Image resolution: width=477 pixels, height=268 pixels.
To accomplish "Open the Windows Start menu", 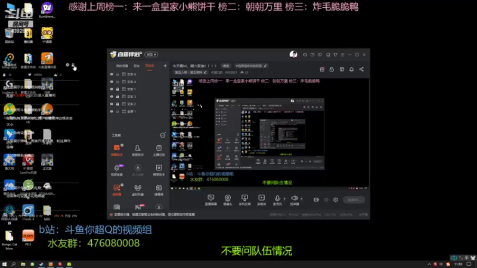I will click(4, 264).
